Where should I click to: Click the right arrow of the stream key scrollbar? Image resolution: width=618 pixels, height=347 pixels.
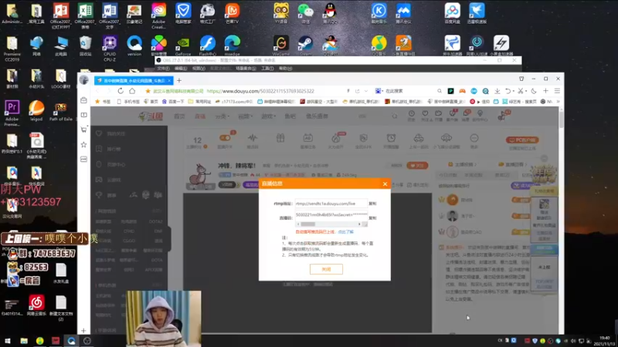coord(359,224)
